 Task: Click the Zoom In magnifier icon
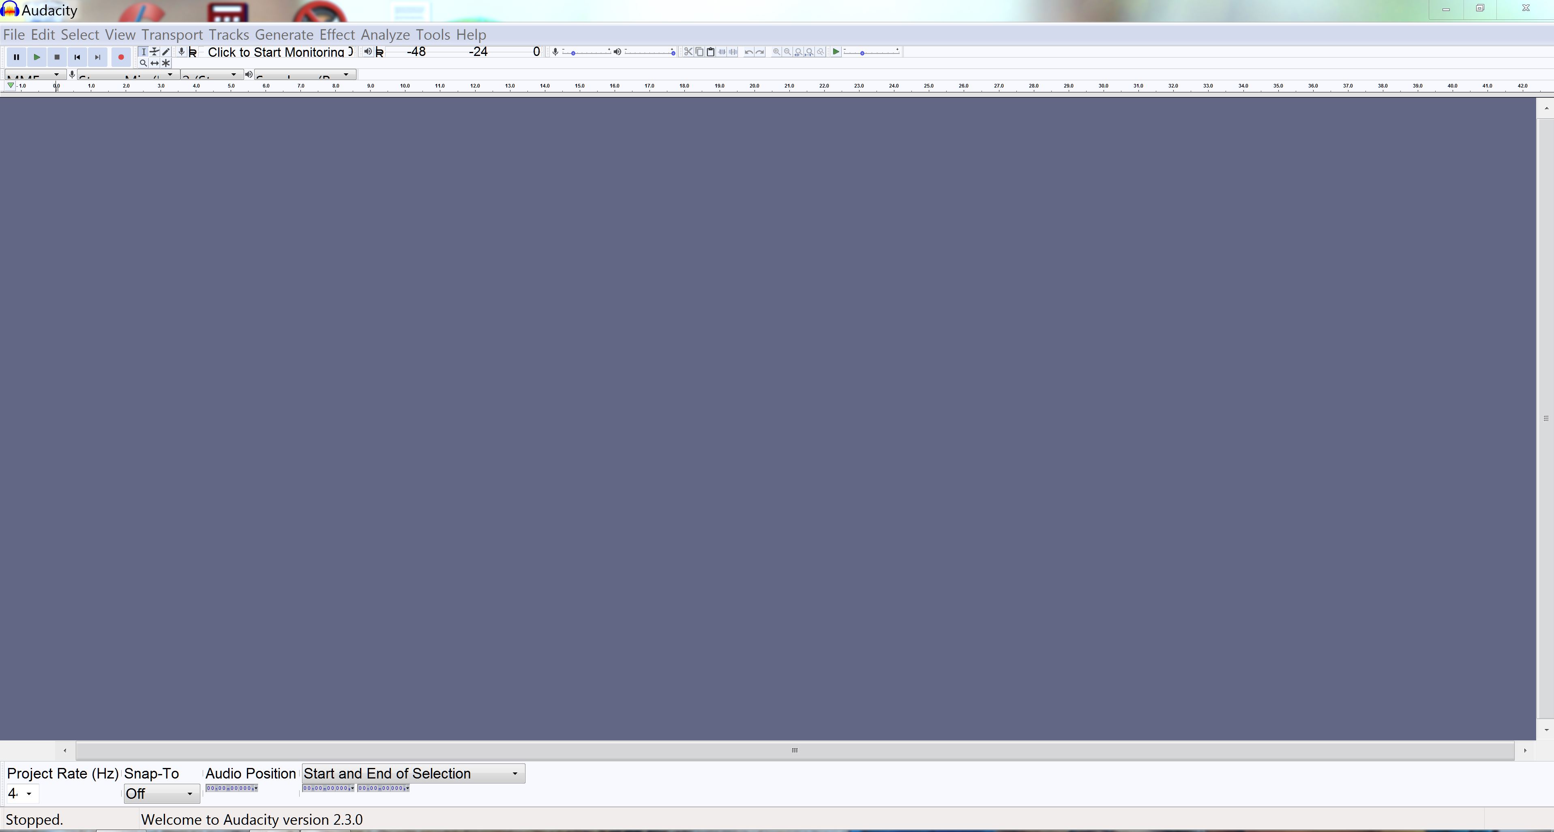(776, 52)
